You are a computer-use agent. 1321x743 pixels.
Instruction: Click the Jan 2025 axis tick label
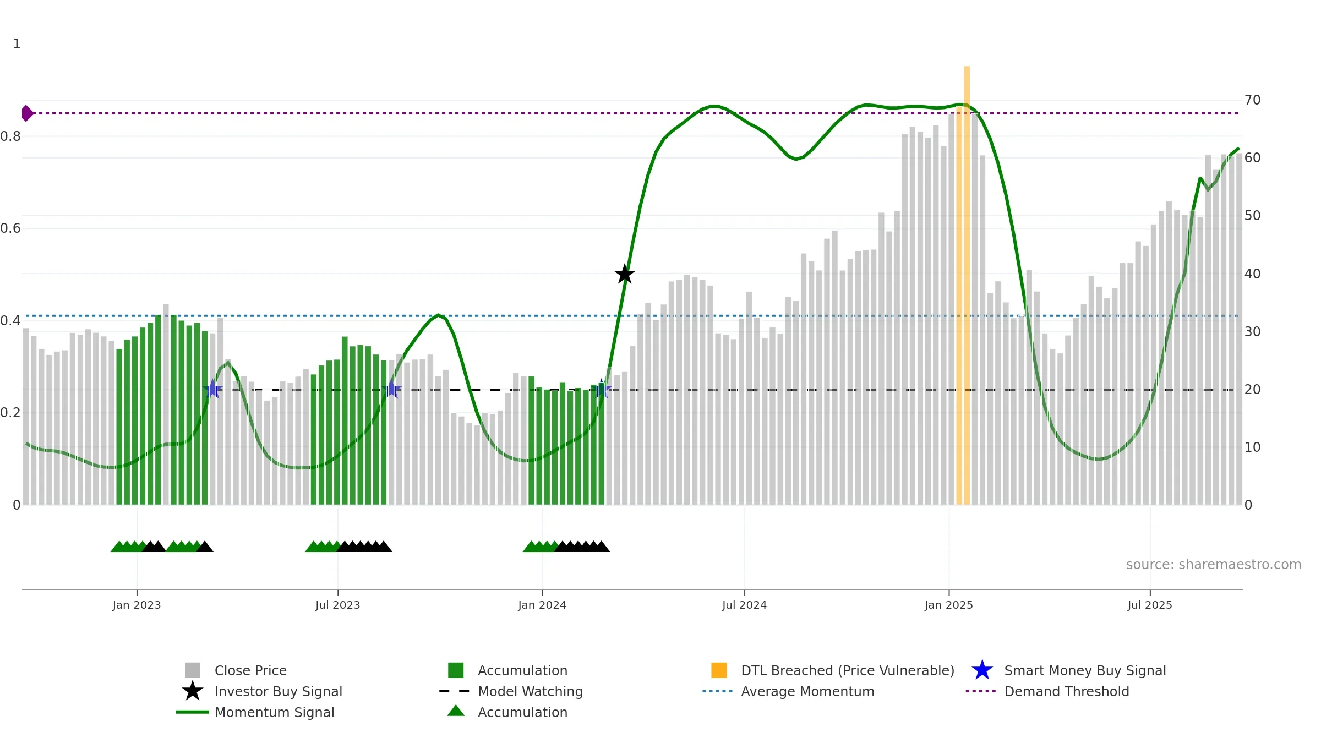point(949,605)
